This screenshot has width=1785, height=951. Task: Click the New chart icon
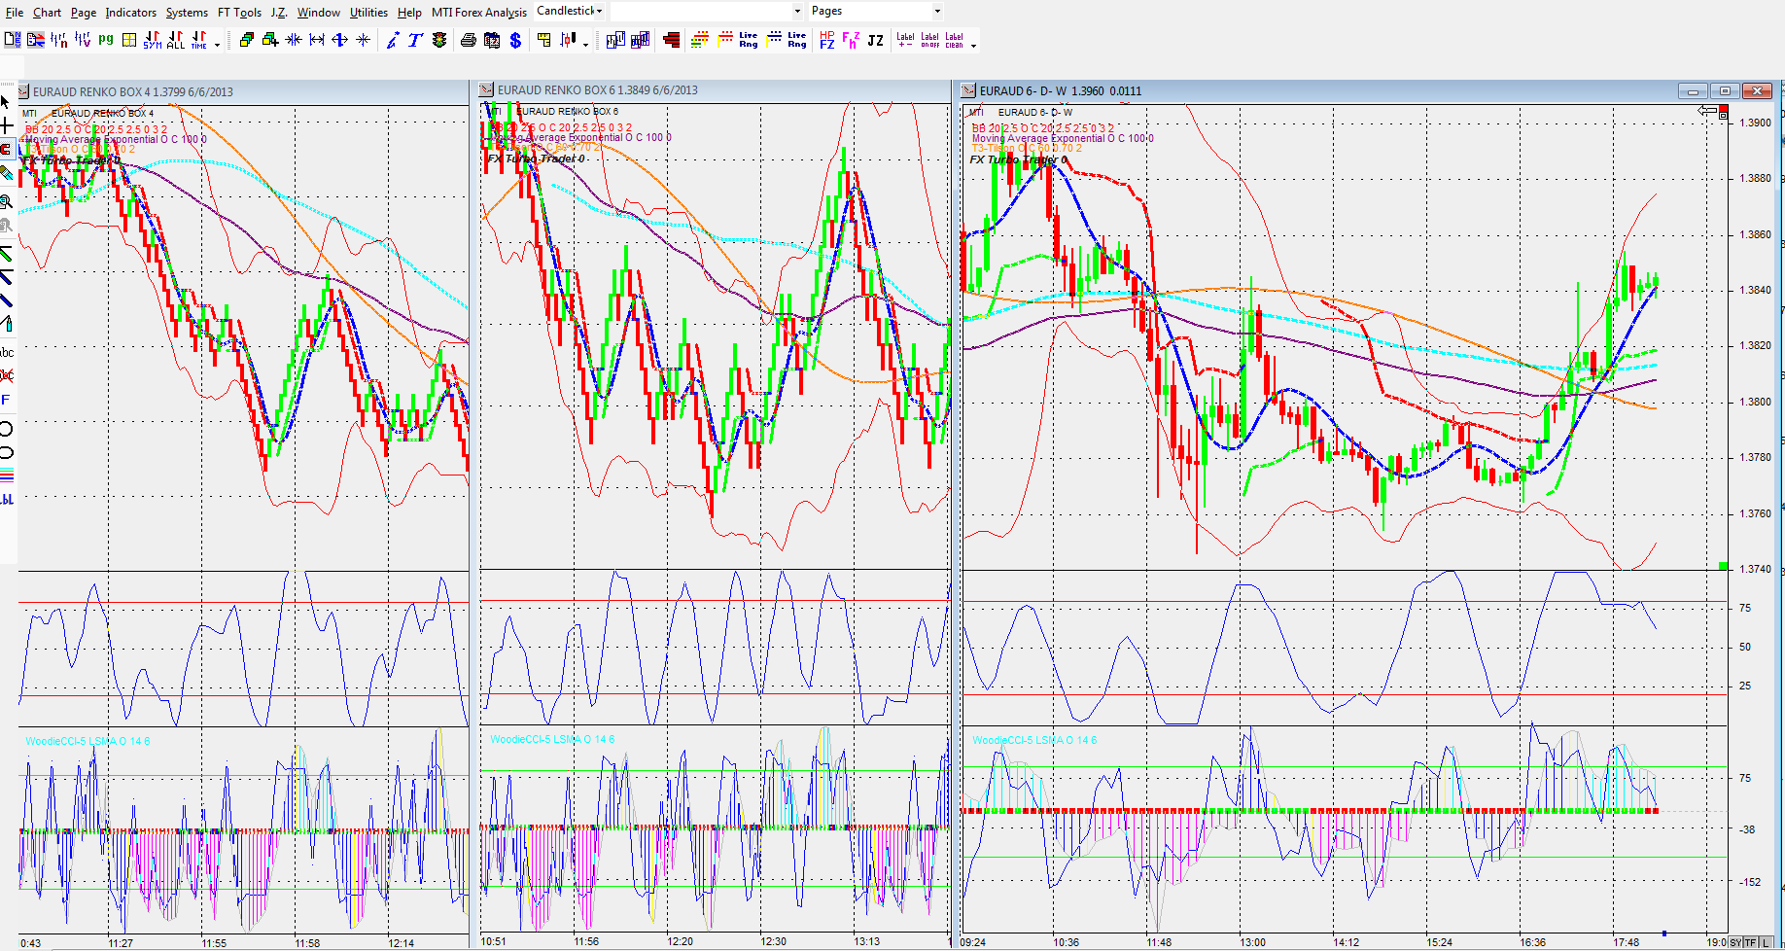[13, 40]
